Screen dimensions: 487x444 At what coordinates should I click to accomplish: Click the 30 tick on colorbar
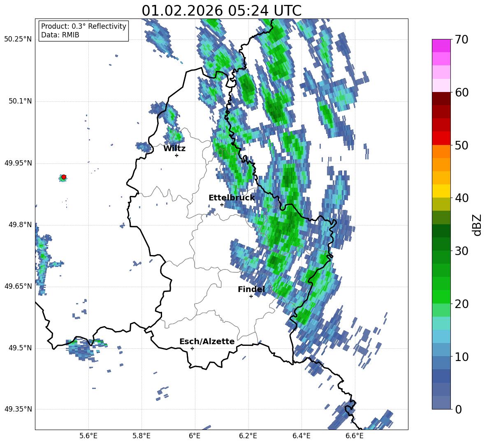click(x=462, y=251)
